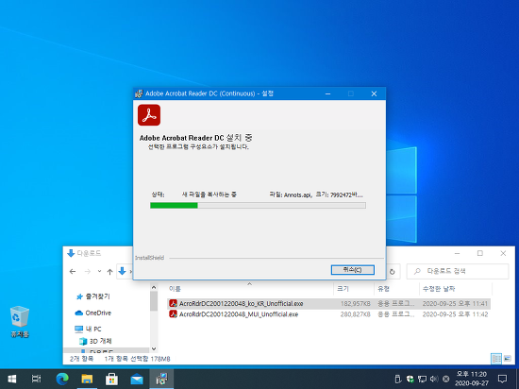Open the Action Center notifications icon
This screenshot has width=519, height=389.
click(x=502, y=379)
